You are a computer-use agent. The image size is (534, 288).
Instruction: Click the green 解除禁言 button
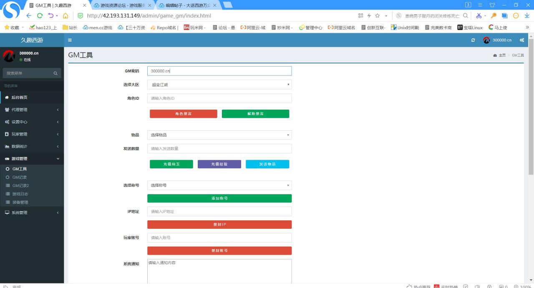click(255, 114)
